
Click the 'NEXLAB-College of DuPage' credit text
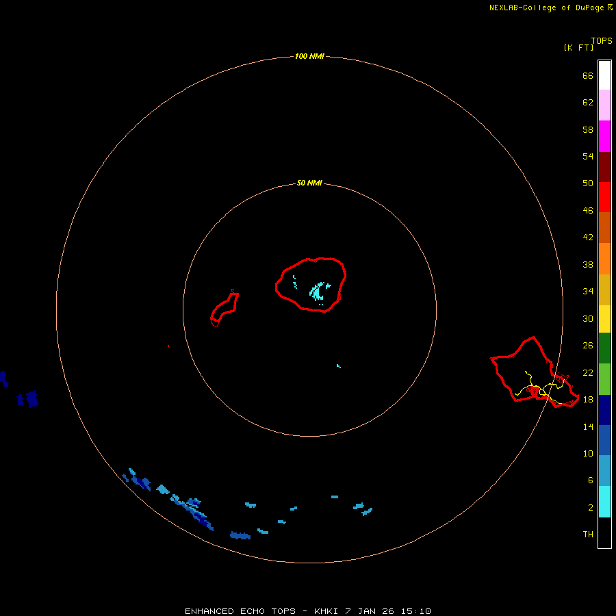[546, 8]
